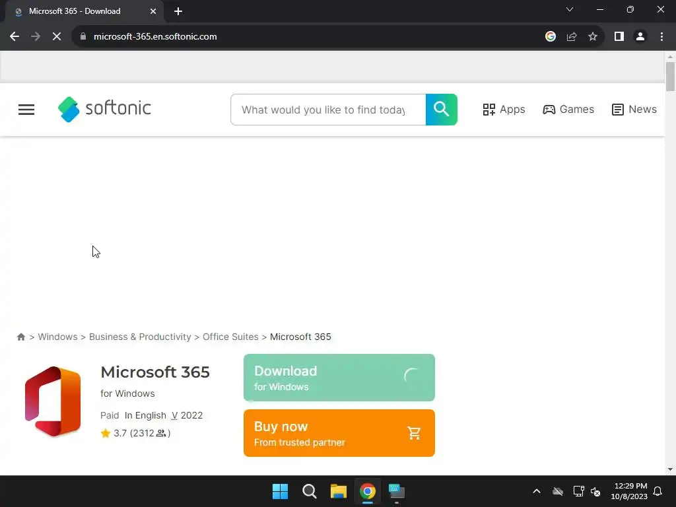This screenshot has width=676, height=507.
Task: Open taskbar Search
Action: click(309, 491)
